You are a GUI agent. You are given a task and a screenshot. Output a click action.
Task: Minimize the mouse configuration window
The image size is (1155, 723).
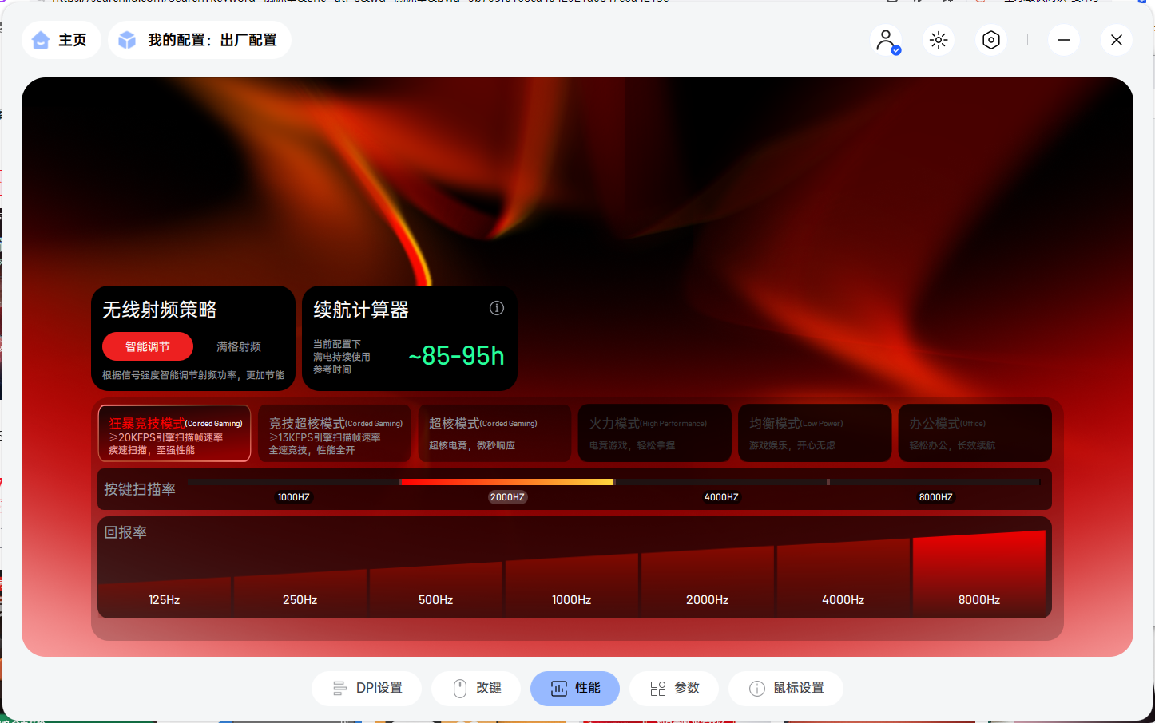click(x=1064, y=40)
